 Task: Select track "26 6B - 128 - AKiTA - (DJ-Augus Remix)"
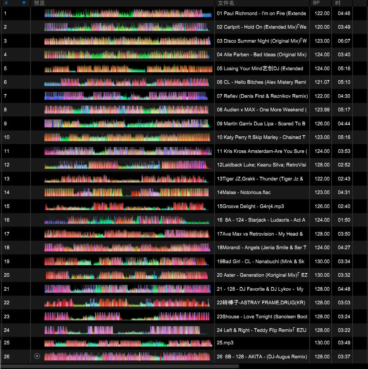262,357
